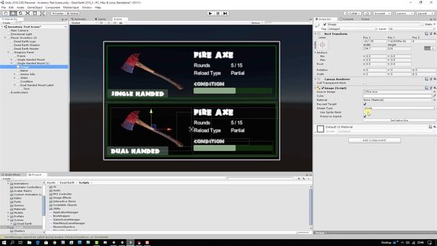Expand the Ammo Info node

15,74
